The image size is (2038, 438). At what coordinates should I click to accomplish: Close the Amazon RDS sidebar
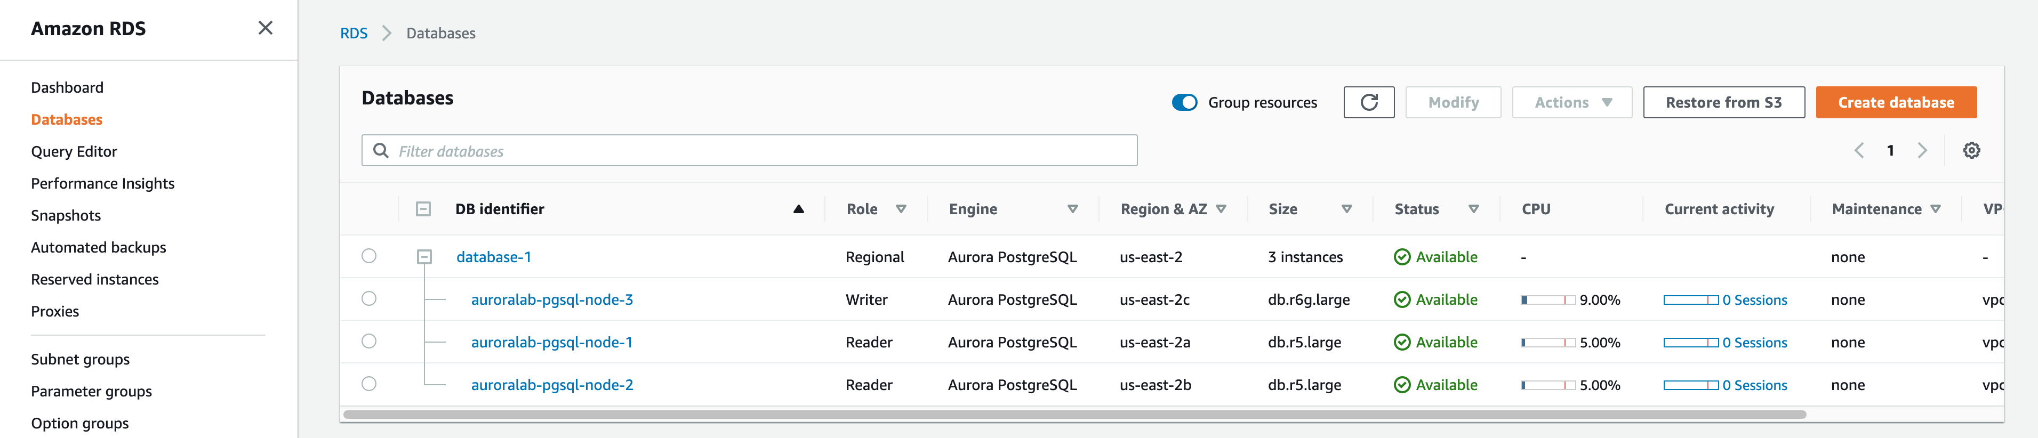click(266, 28)
